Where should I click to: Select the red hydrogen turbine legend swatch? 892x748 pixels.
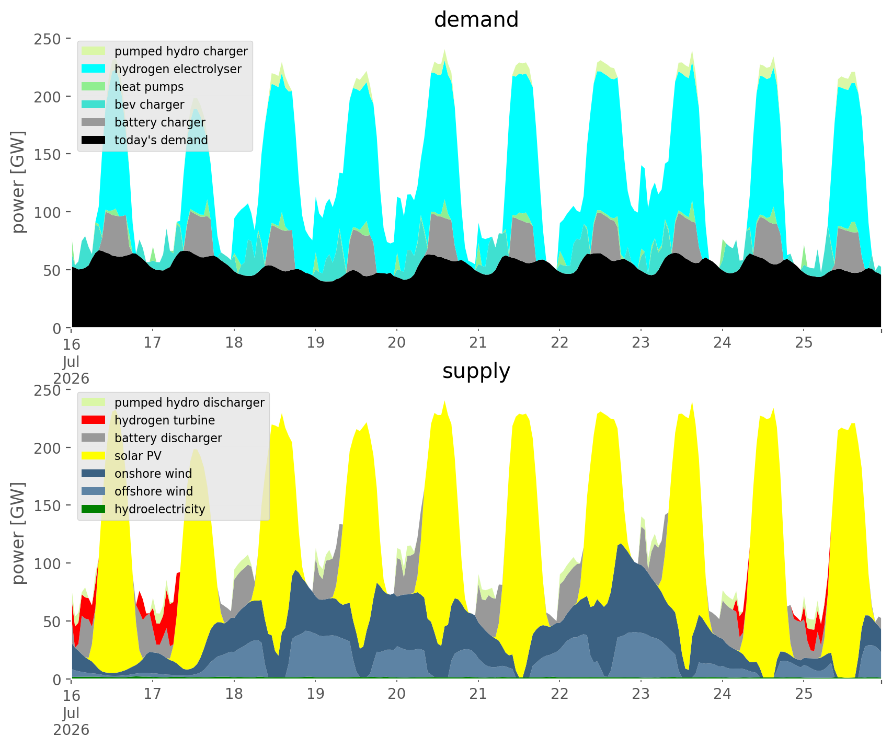tap(94, 420)
